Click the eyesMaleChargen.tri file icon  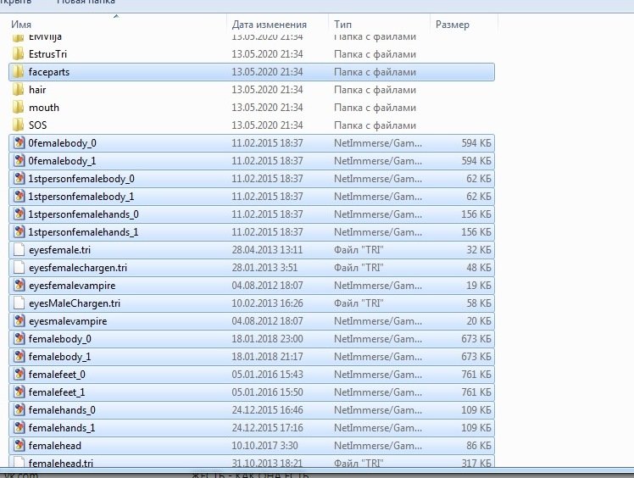(19, 303)
